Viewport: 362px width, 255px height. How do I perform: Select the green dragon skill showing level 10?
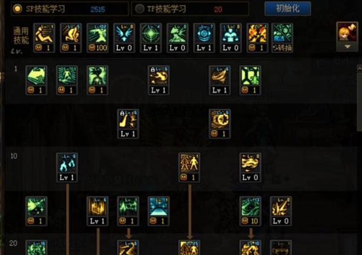(x=250, y=211)
